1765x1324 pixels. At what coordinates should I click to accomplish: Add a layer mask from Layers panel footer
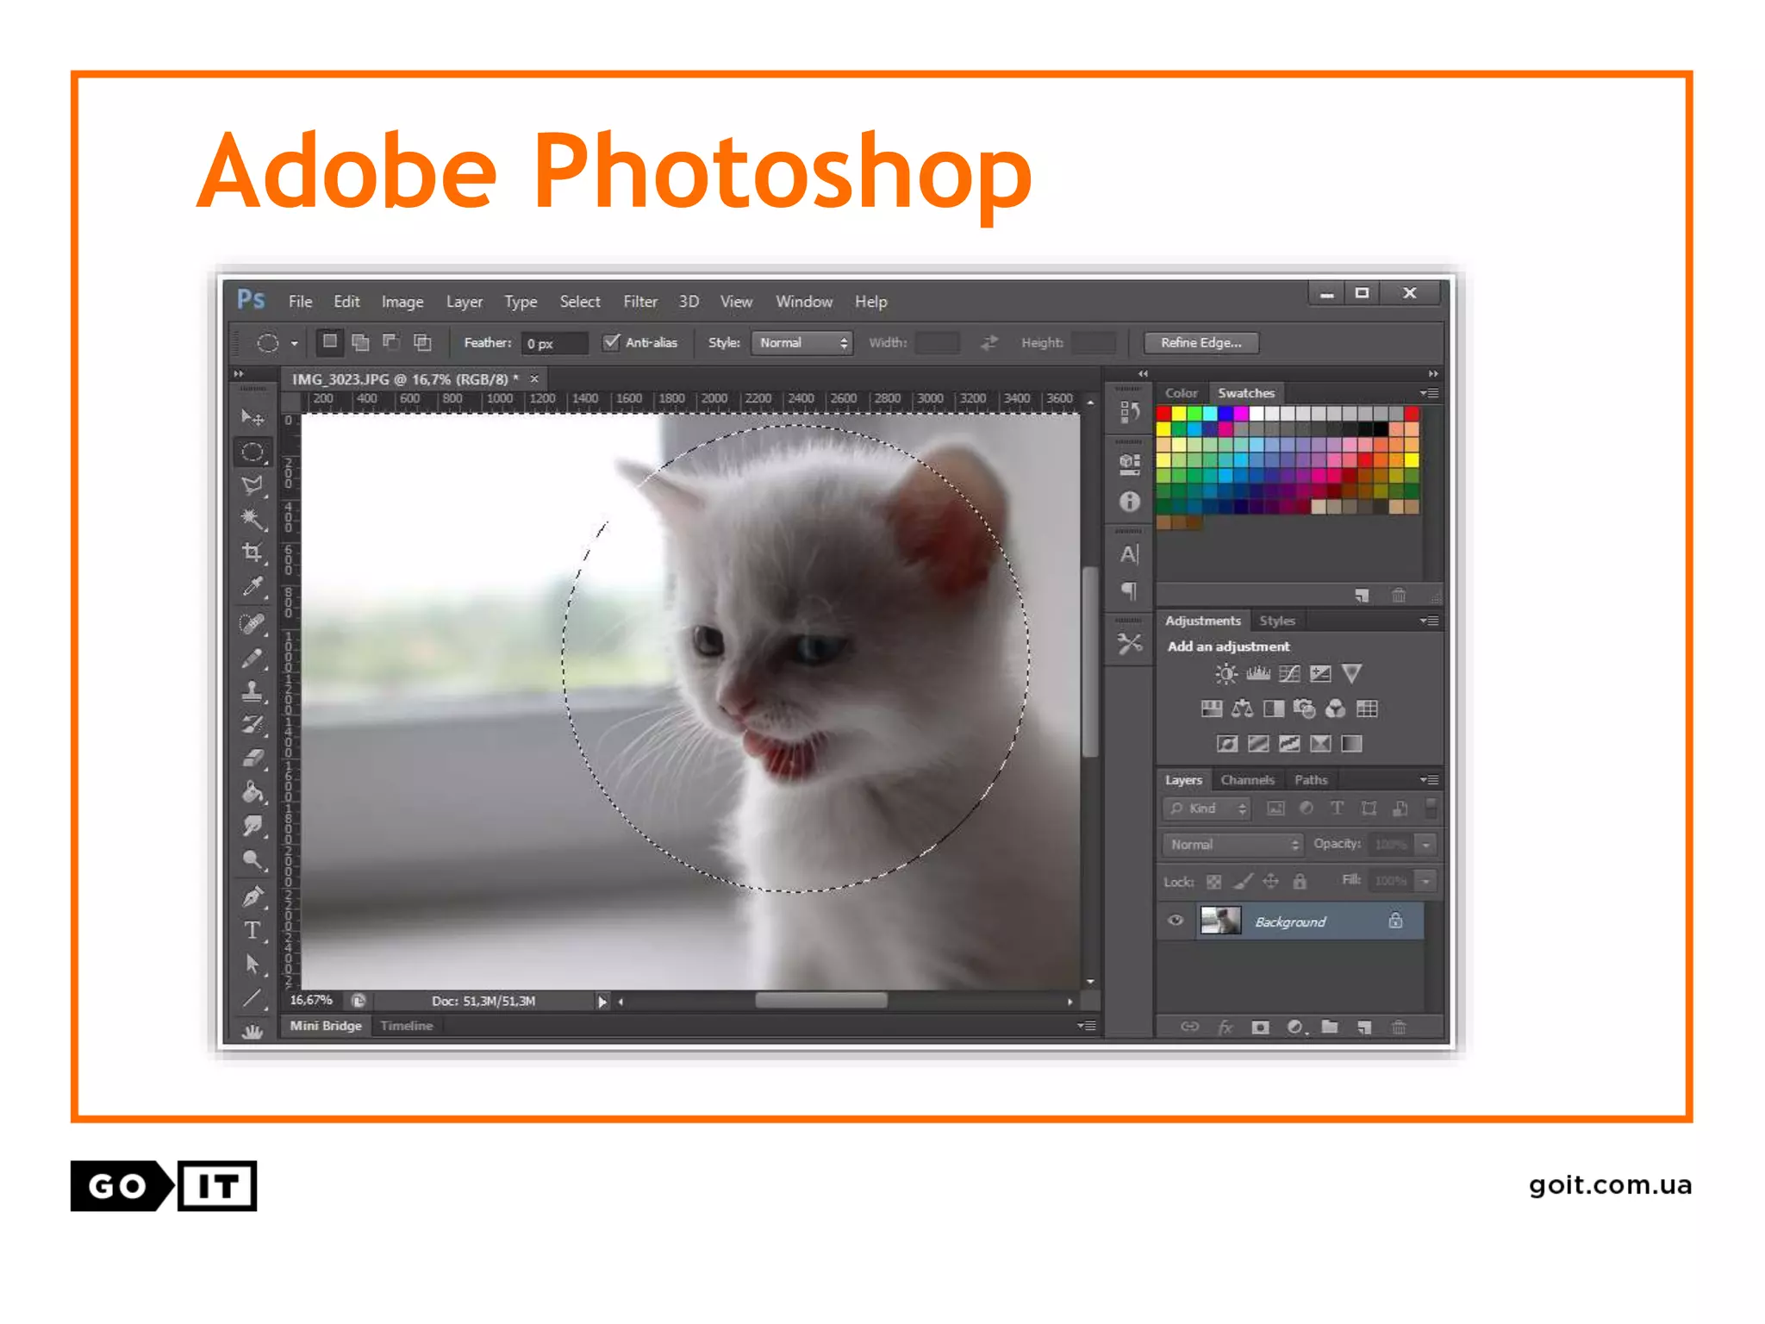tap(1260, 1027)
